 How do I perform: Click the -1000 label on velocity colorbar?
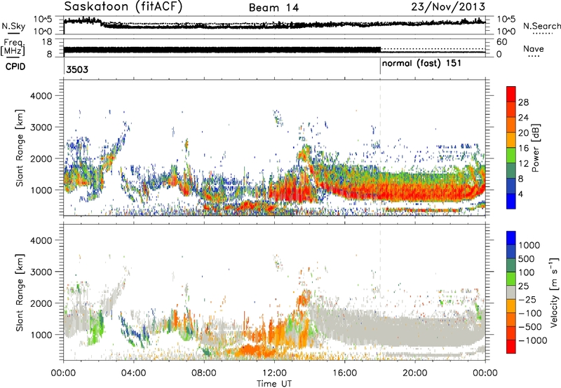(x=533, y=340)
